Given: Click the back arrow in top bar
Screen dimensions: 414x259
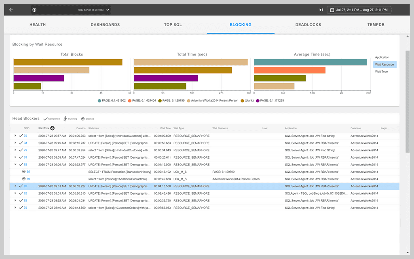Looking at the screenshot, I should coord(11,10).
